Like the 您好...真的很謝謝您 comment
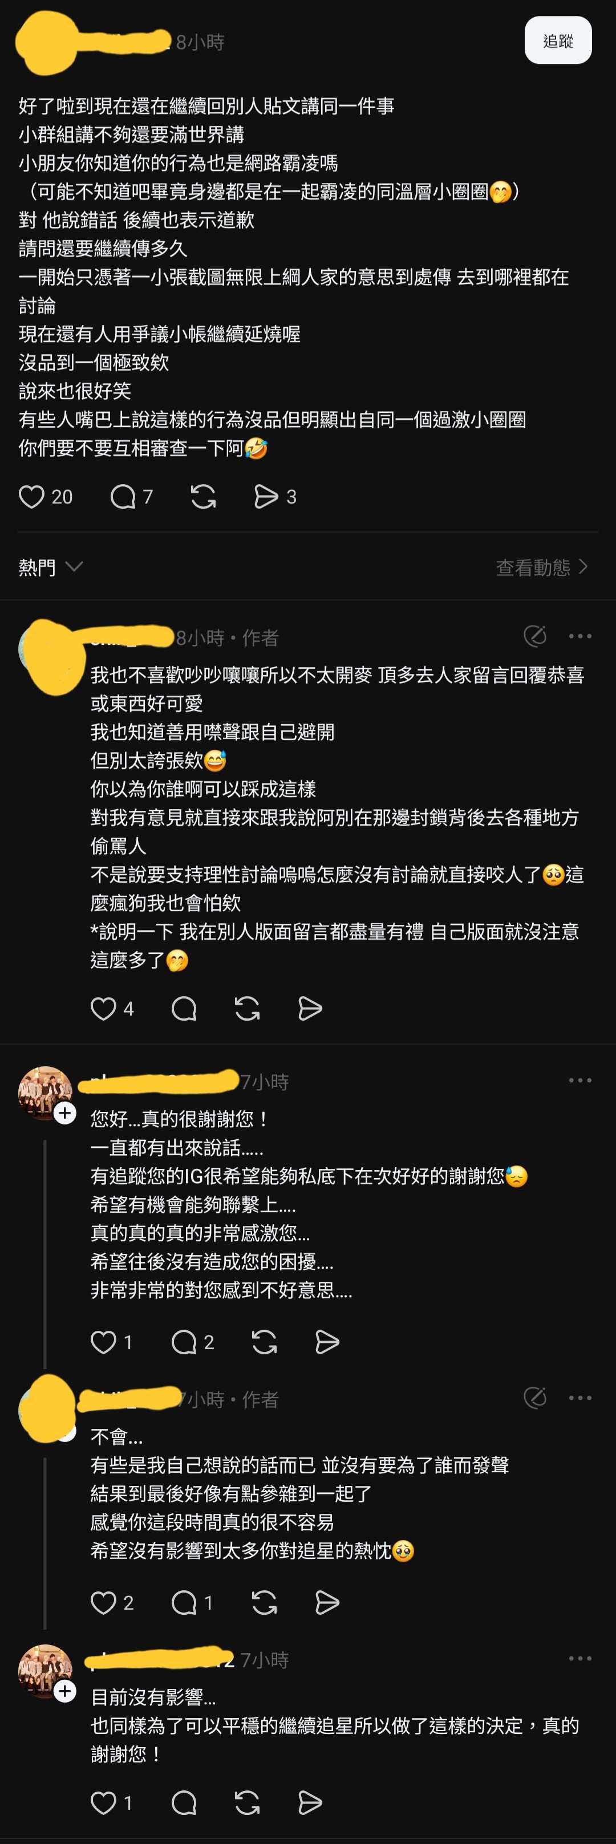Screen dimensions: 616x1844 tap(103, 1342)
